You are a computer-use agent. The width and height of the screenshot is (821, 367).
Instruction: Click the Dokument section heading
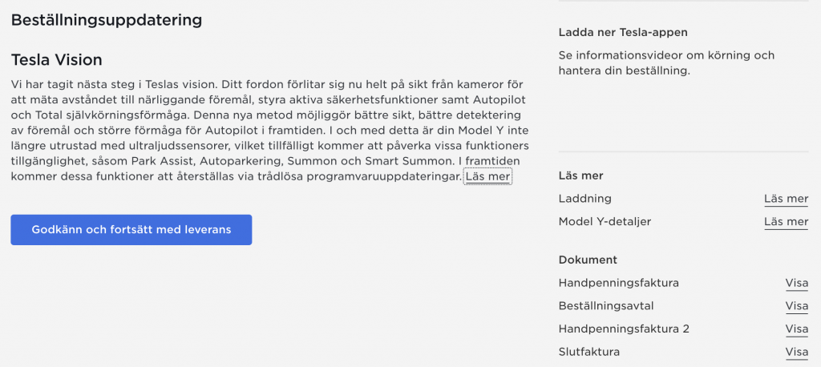[x=588, y=260]
